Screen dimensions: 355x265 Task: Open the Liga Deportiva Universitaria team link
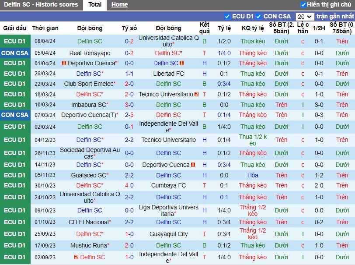point(169,211)
